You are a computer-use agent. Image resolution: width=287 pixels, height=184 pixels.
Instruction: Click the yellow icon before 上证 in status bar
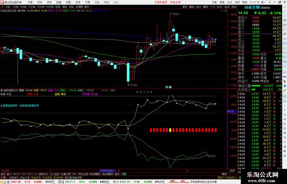pyautogui.click(x=2, y=182)
